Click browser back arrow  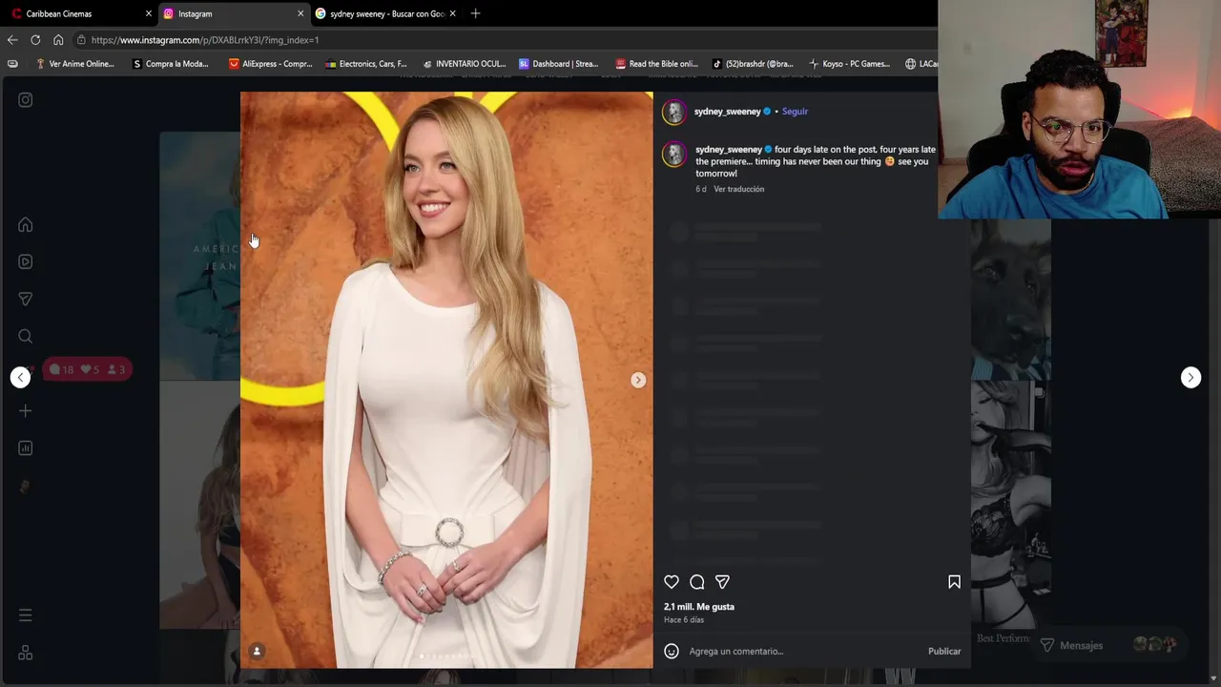[12, 40]
